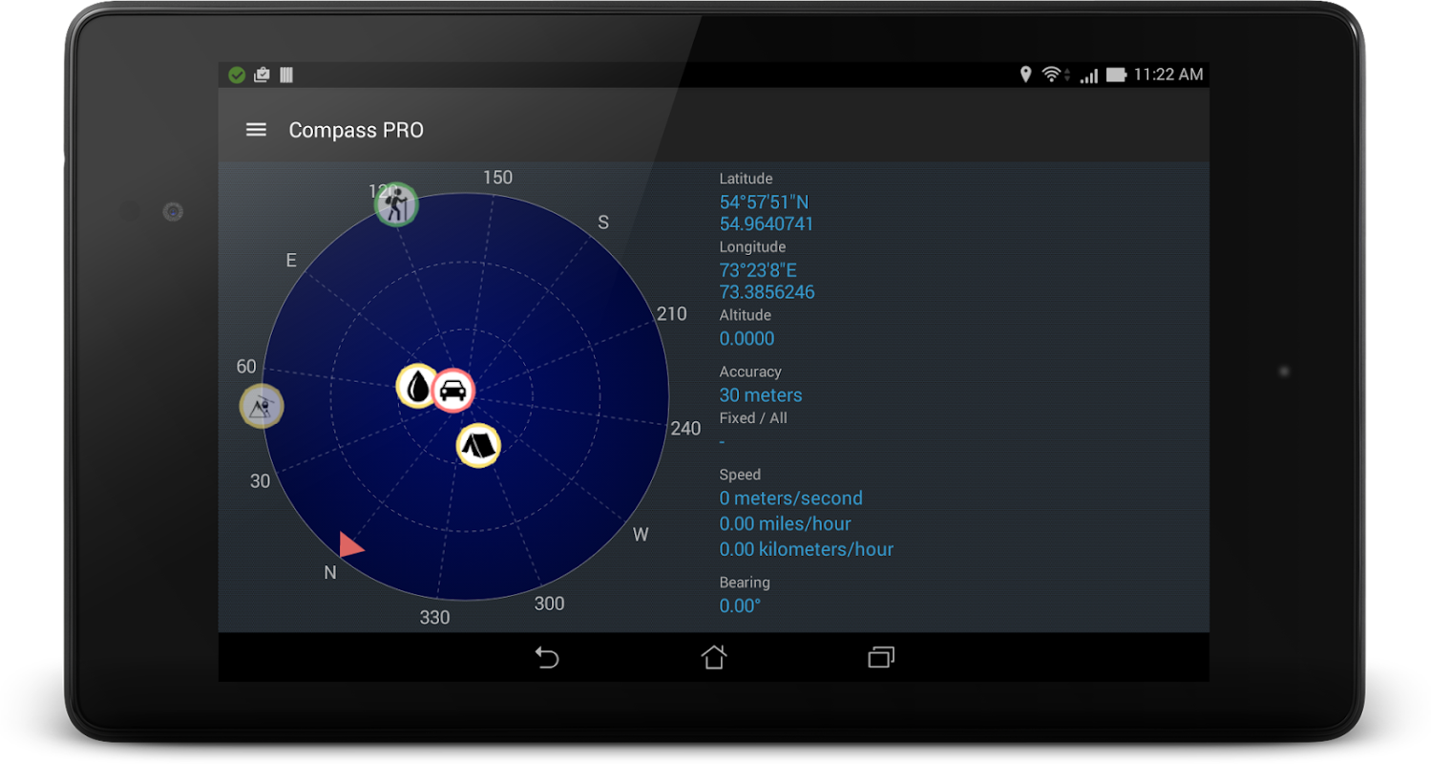The width and height of the screenshot is (1431, 764).
Task: Tap the barcode notification icon
Action: 285,74
